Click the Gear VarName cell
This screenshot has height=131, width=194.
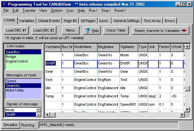(53, 72)
